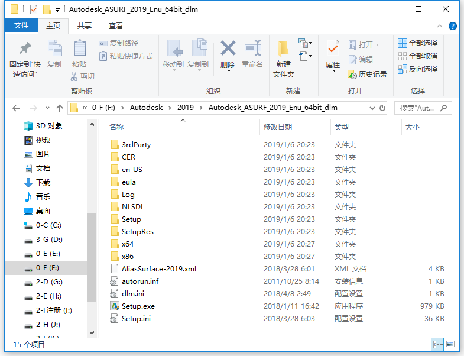
Task: Sort by the Name column header
Action: point(183,127)
